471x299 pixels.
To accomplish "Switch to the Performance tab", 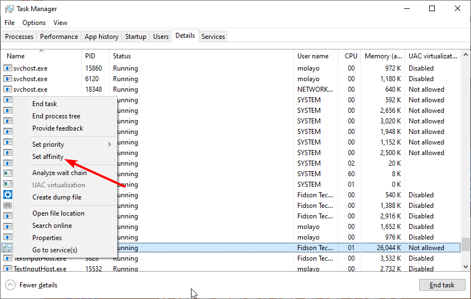I will click(x=59, y=37).
